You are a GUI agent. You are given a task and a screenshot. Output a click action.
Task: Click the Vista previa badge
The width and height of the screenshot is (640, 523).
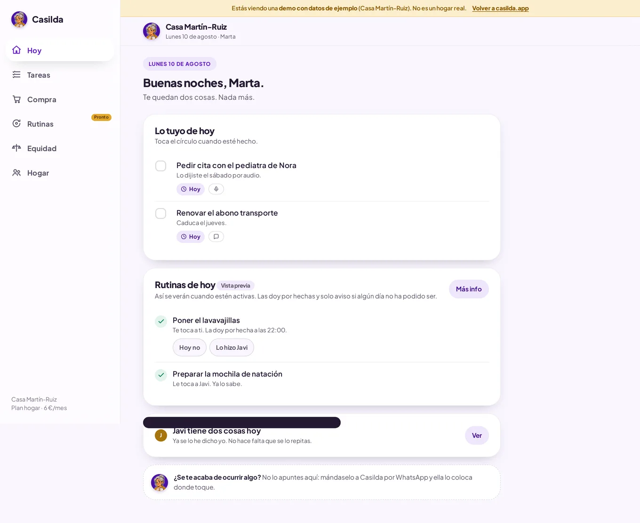[235, 286]
